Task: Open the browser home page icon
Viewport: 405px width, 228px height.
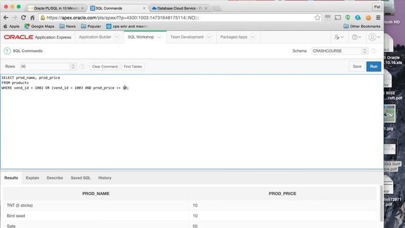Action: click(32, 18)
